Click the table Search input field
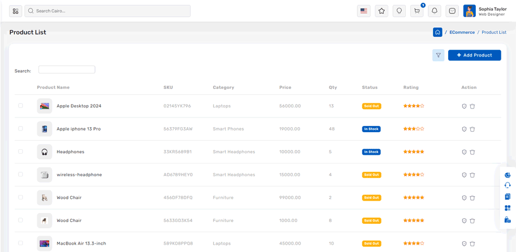The image size is (516, 252). pos(67,69)
